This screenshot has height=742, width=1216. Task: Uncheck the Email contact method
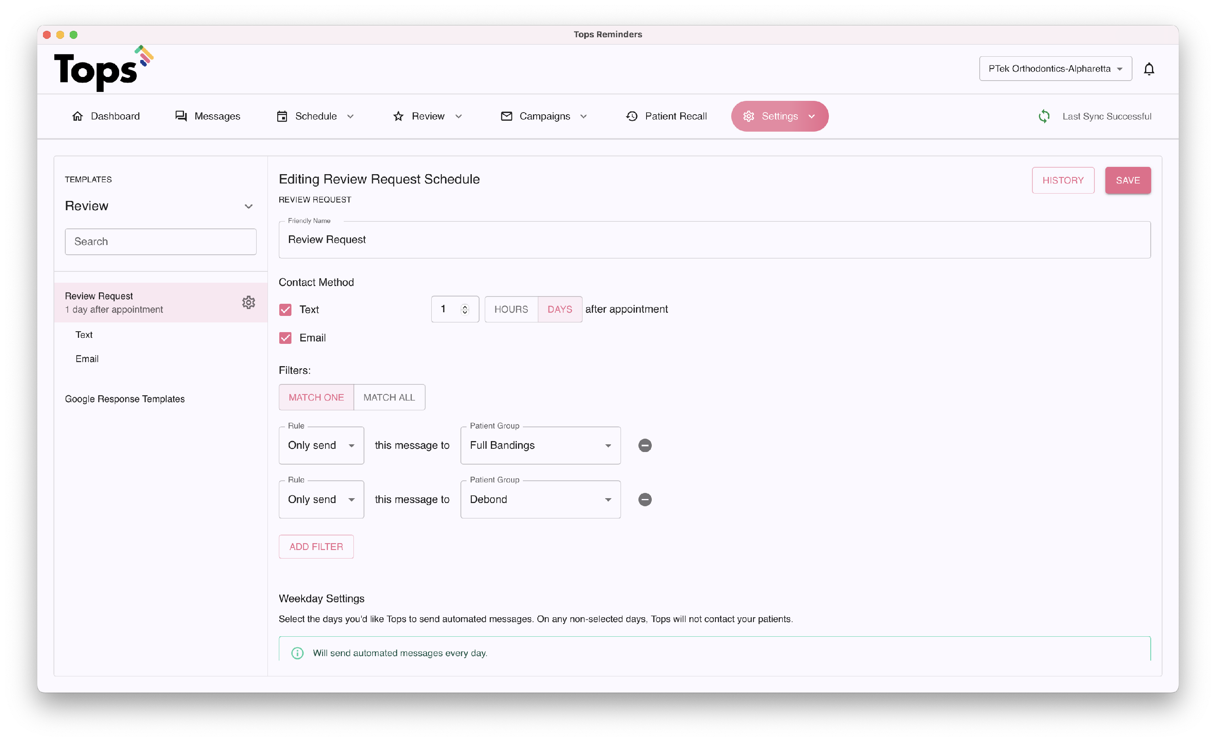(x=285, y=338)
